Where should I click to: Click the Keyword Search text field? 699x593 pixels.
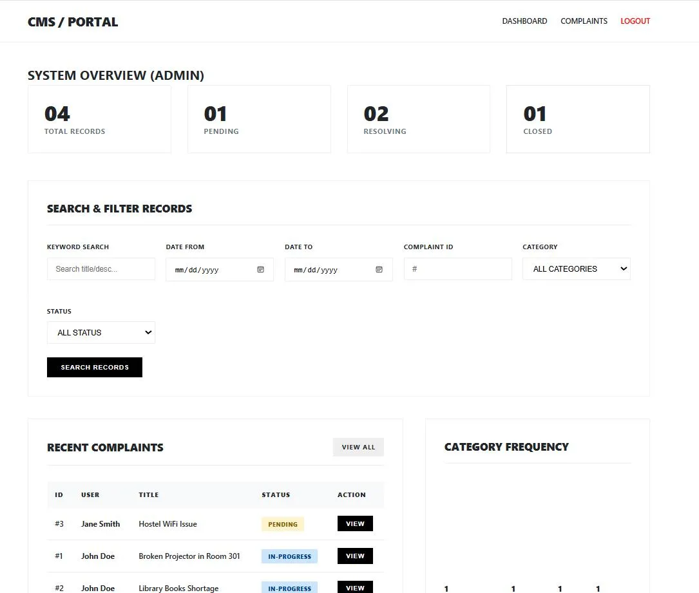[101, 269]
